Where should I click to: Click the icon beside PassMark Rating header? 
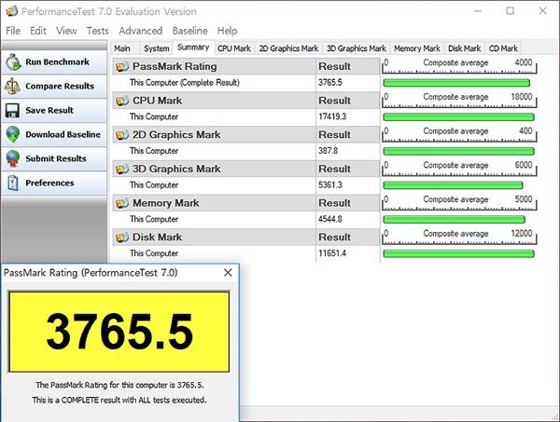pos(122,67)
